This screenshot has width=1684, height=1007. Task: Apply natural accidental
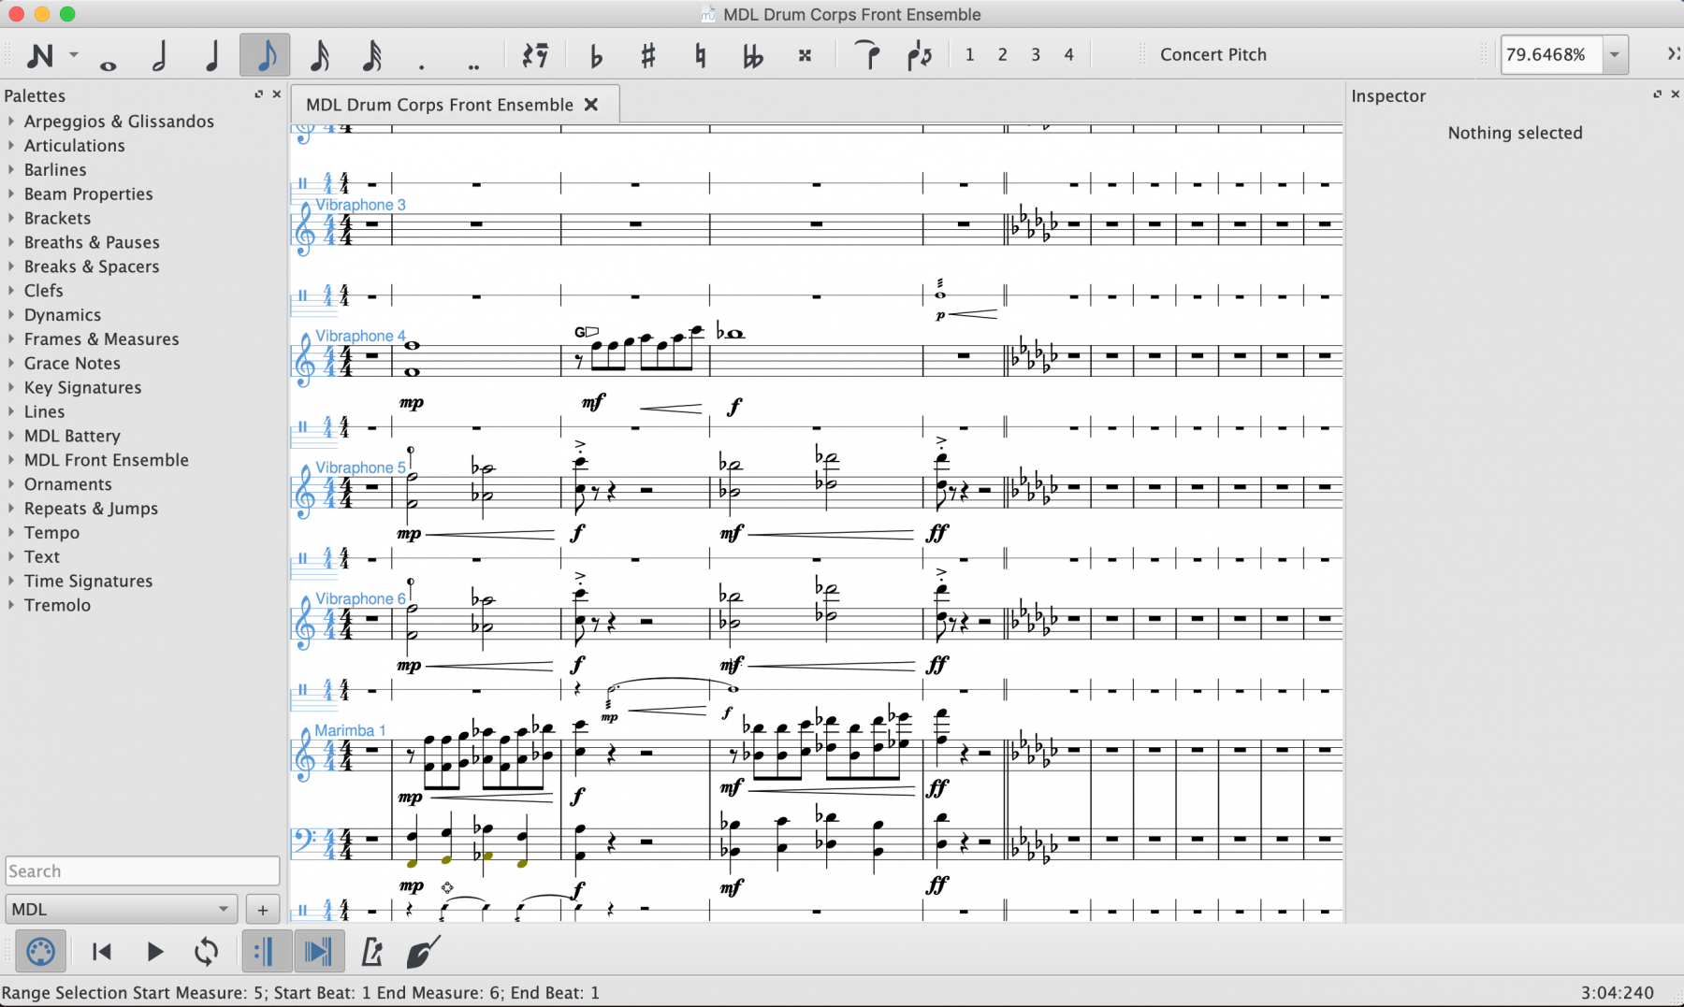pos(700,55)
